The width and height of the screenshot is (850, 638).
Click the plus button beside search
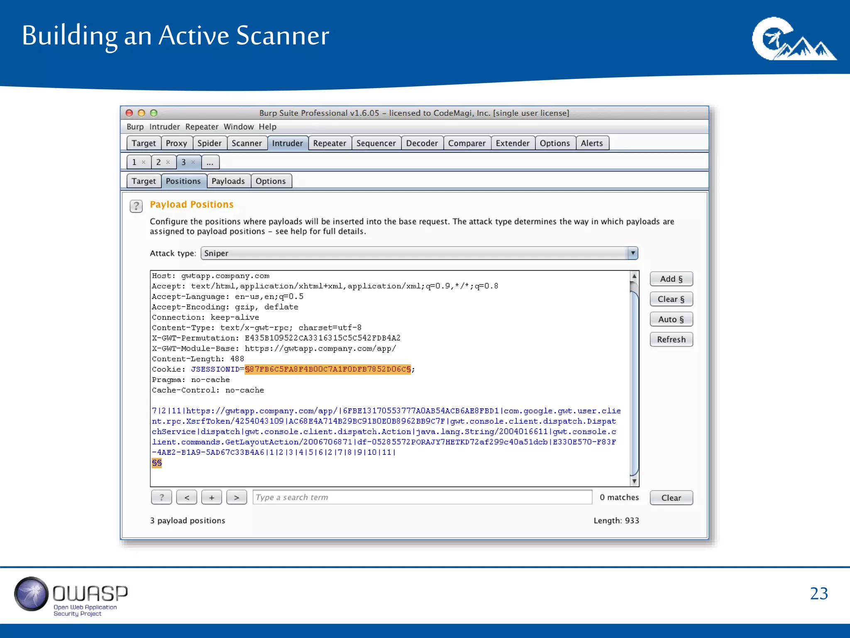coord(212,497)
